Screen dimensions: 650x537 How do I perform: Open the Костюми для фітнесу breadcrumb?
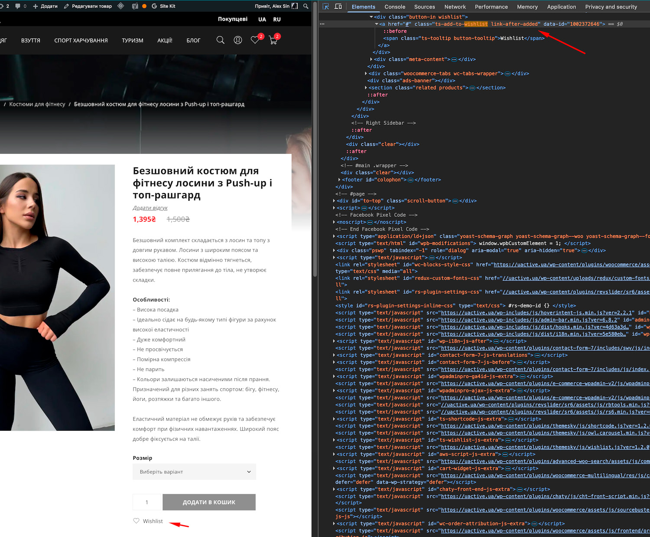37,104
